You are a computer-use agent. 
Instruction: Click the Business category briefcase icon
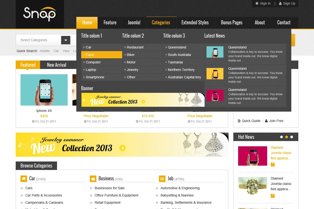(x=93, y=179)
